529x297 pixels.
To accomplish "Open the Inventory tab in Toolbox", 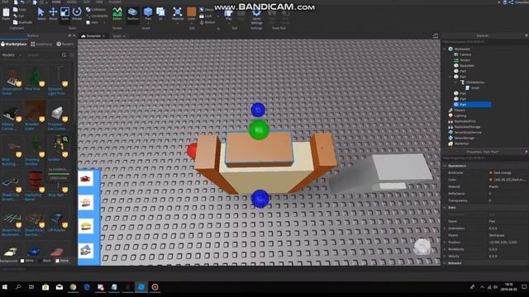I will [41, 44].
